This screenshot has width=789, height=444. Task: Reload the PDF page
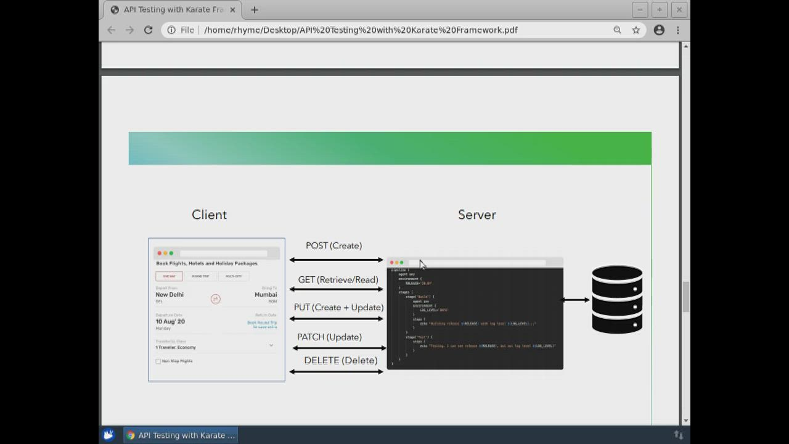click(148, 30)
